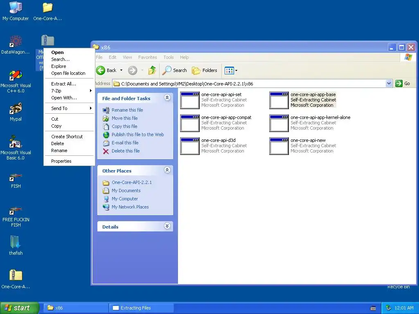Select the FISH desktop shortcut
This screenshot has height=314, width=419.
point(16,181)
